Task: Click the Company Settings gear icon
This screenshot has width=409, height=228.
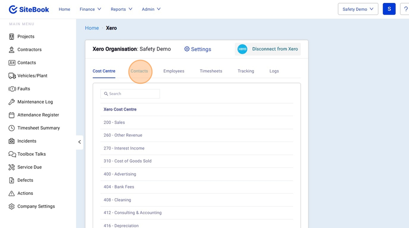Action: pos(12,206)
